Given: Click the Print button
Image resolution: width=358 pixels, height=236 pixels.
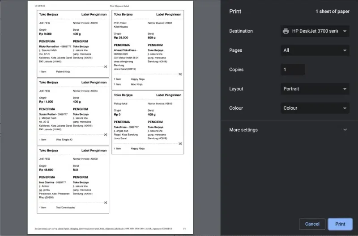Looking at the screenshot, I should tap(340, 224).
